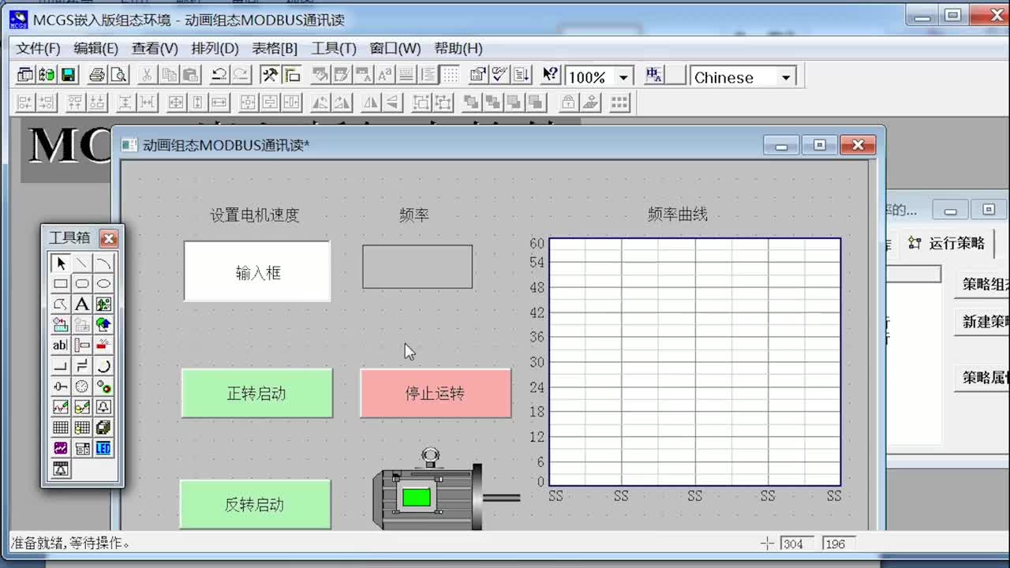Click the print preview icon in toolbar
Image resolution: width=1010 pixels, height=568 pixels.
click(x=118, y=76)
